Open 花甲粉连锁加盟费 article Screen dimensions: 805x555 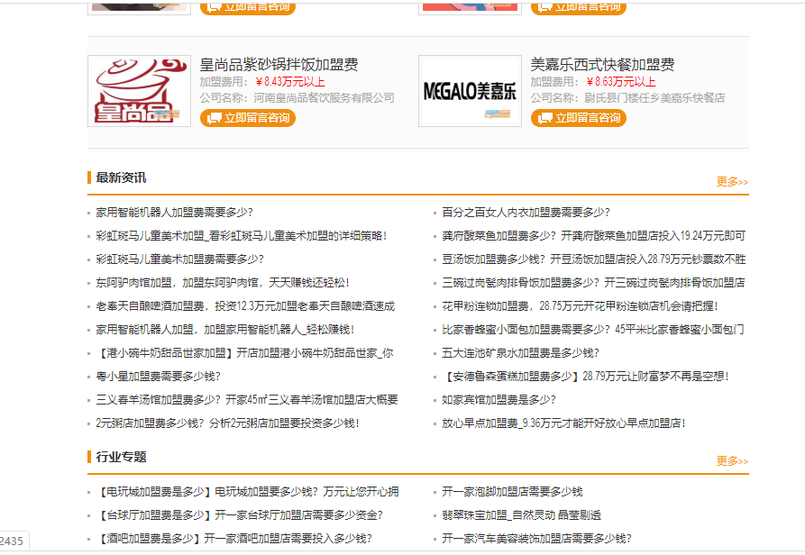tap(580, 306)
